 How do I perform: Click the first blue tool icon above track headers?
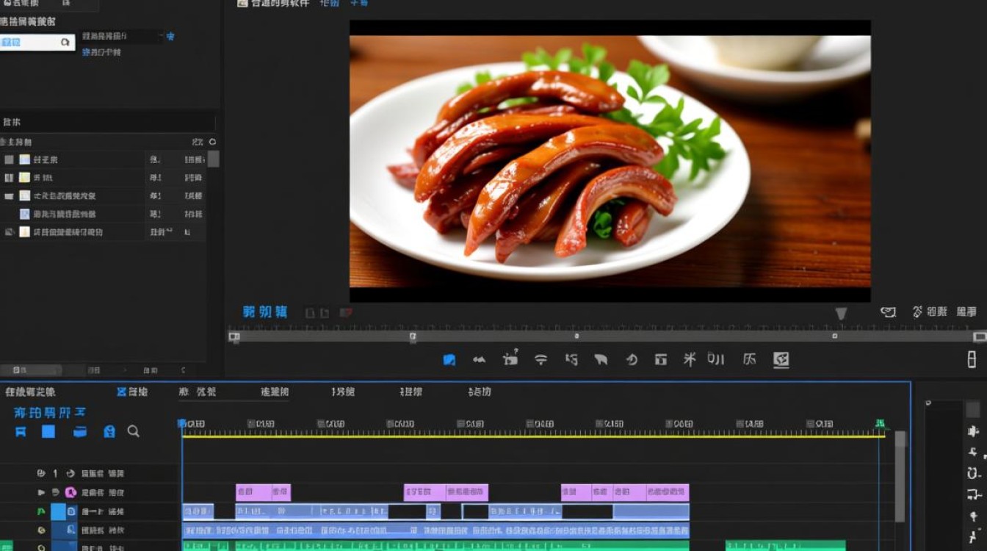pyautogui.click(x=21, y=431)
